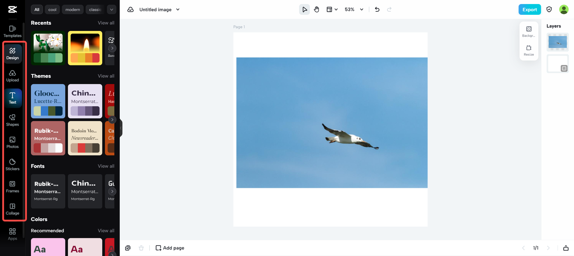Click the cloud save status icon
The height and width of the screenshot is (256, 574).
130,9
